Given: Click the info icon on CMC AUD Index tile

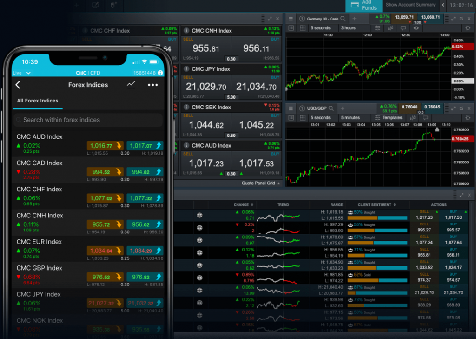Looking at the screenshot, I should [186, 145].
